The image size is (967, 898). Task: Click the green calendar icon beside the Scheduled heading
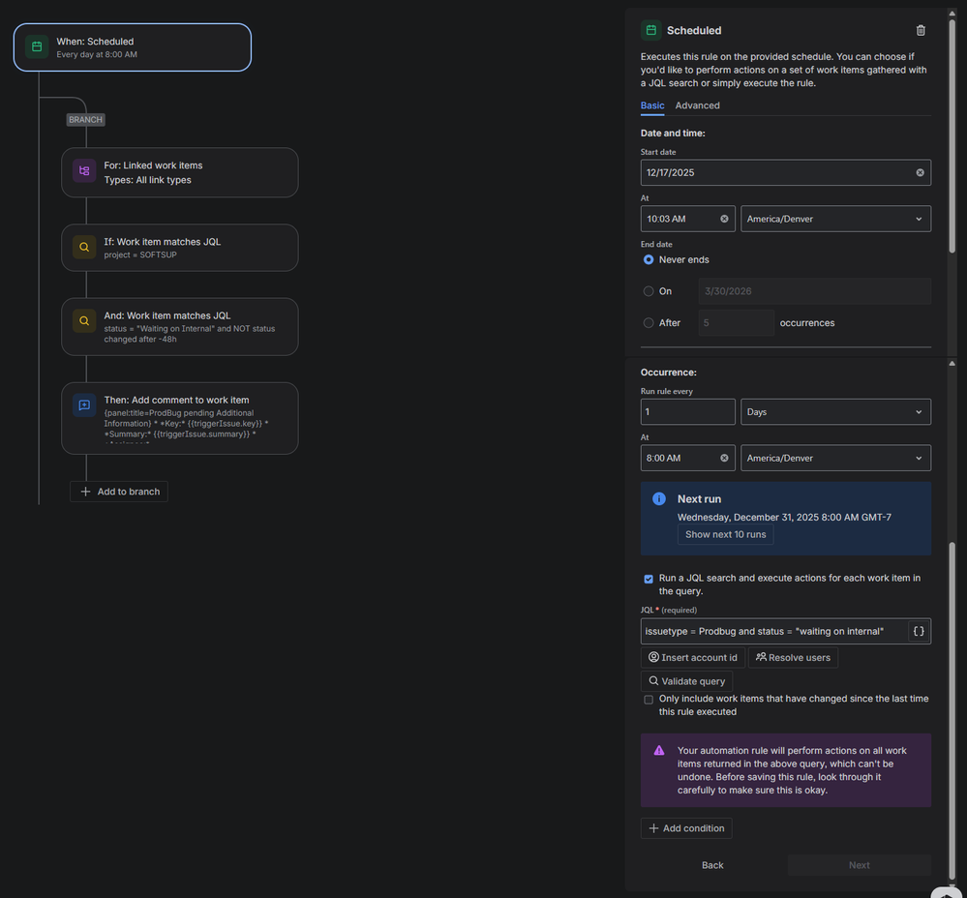651,30
